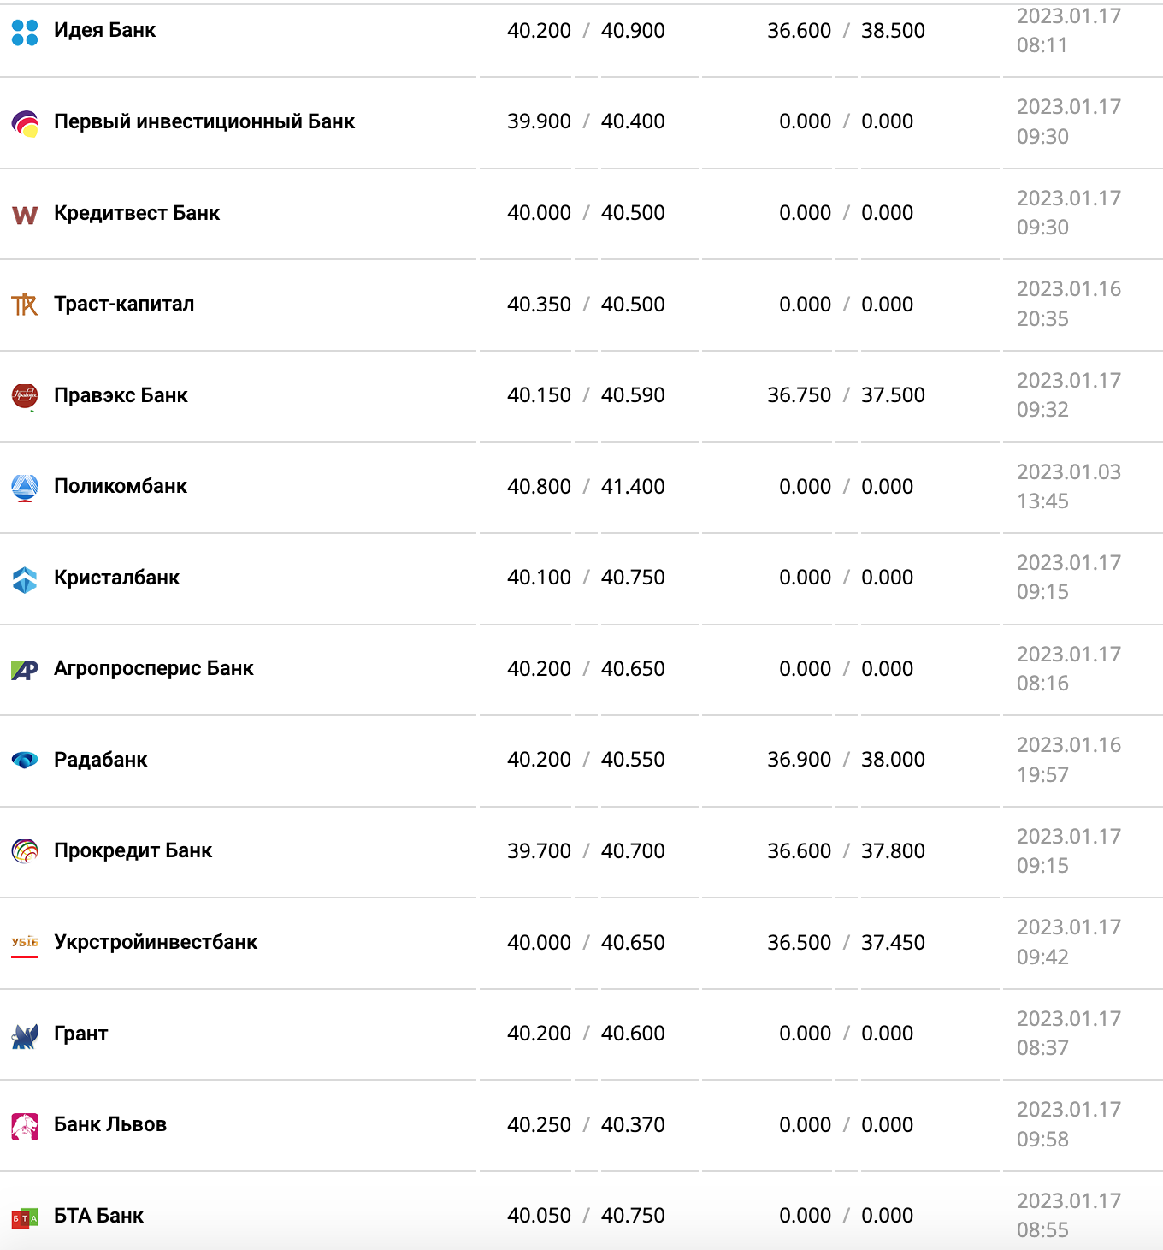Click the Кристалбанк blue logo
The height and width of the screenshot is (1250, 1163).
click(25, 579)
